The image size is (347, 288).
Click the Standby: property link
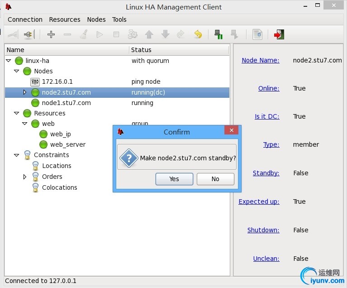[x=266, y=173]
